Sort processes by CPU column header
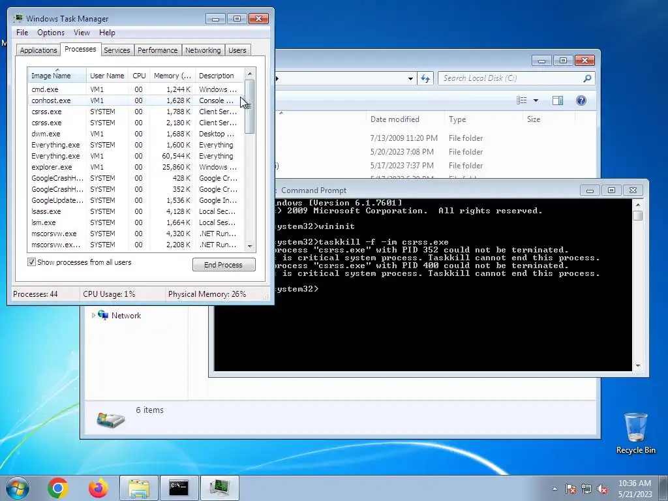The image size is (668, 501). pos(139,76)
